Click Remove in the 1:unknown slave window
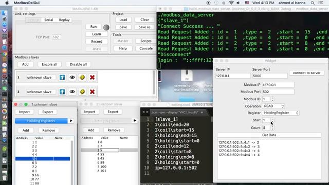This screenshot has height=185, width=329. 49,131
